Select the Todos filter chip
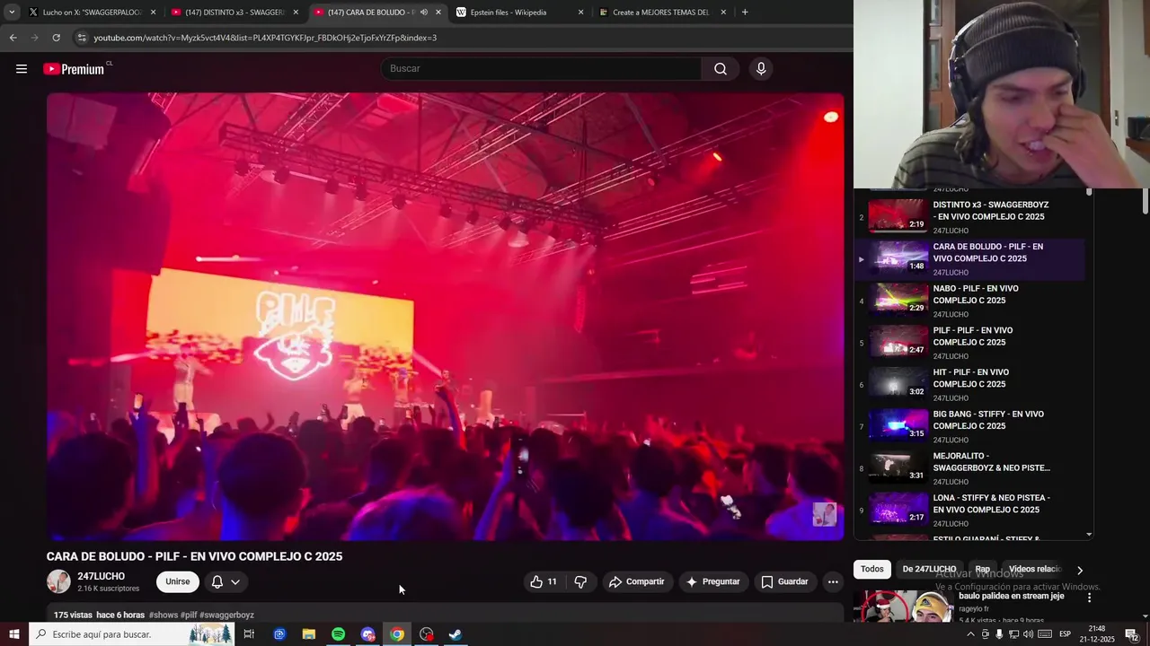 pyautogui.click(x=871, y=569)
